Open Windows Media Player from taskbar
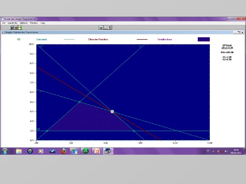 point(41,151)
